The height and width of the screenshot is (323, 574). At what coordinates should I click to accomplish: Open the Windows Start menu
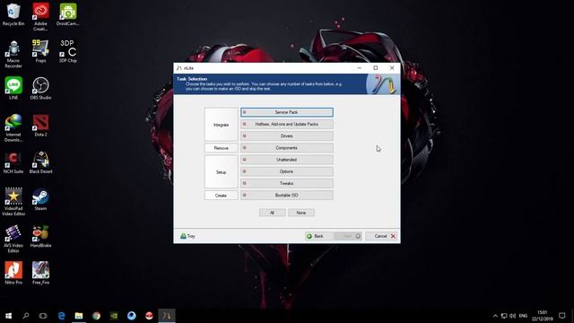[8, 316]
